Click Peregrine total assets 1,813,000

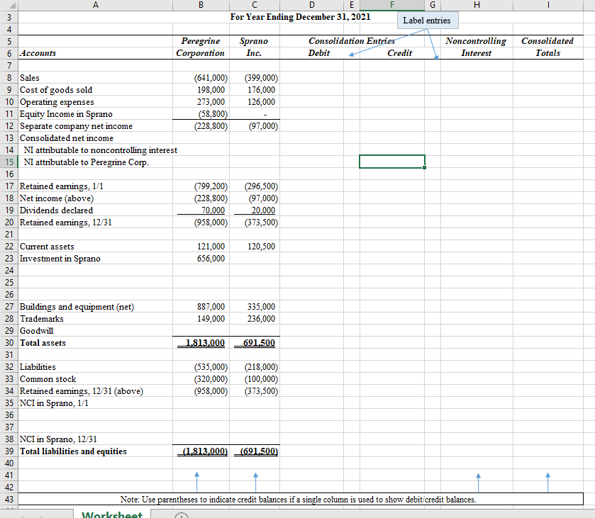(x=205, y=343)
